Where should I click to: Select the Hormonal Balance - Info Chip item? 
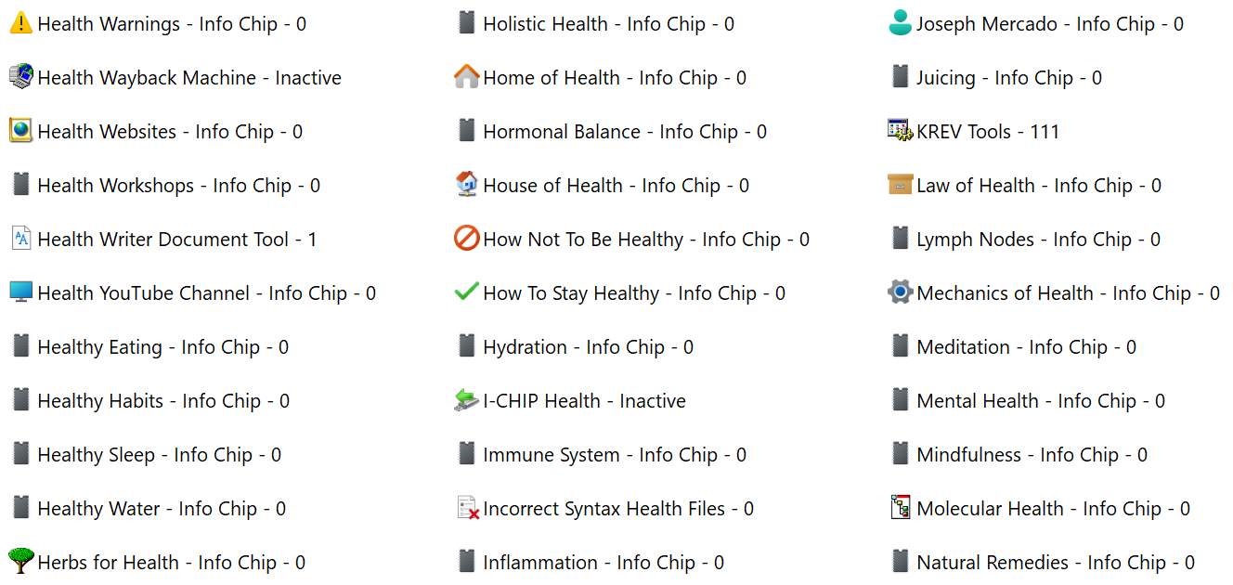coord(624,132)
